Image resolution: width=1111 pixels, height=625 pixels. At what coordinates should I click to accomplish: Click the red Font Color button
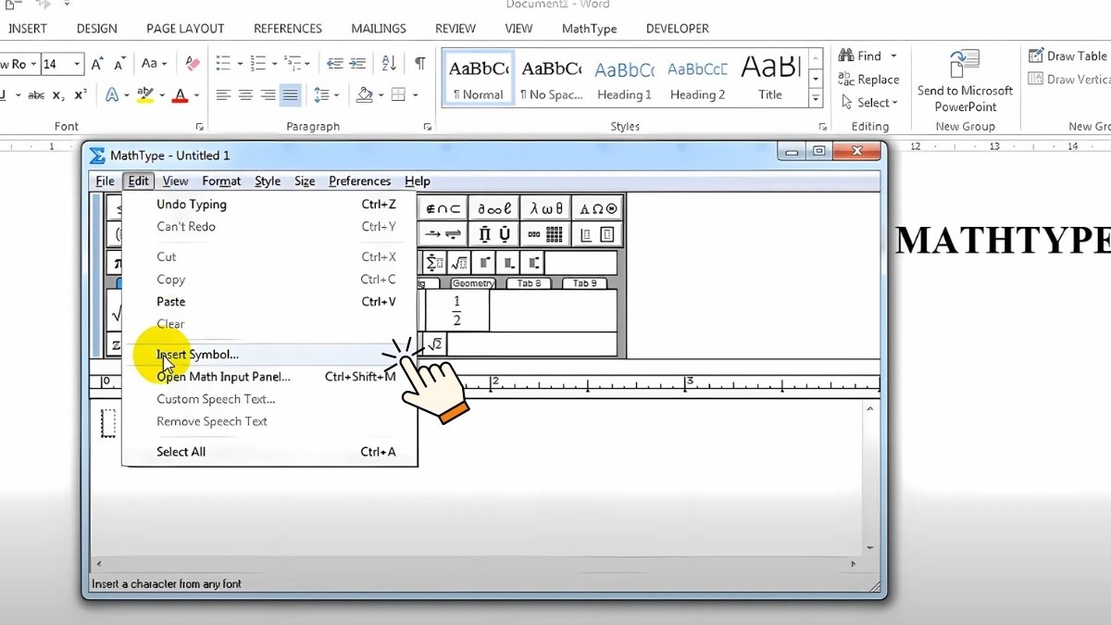181,94
